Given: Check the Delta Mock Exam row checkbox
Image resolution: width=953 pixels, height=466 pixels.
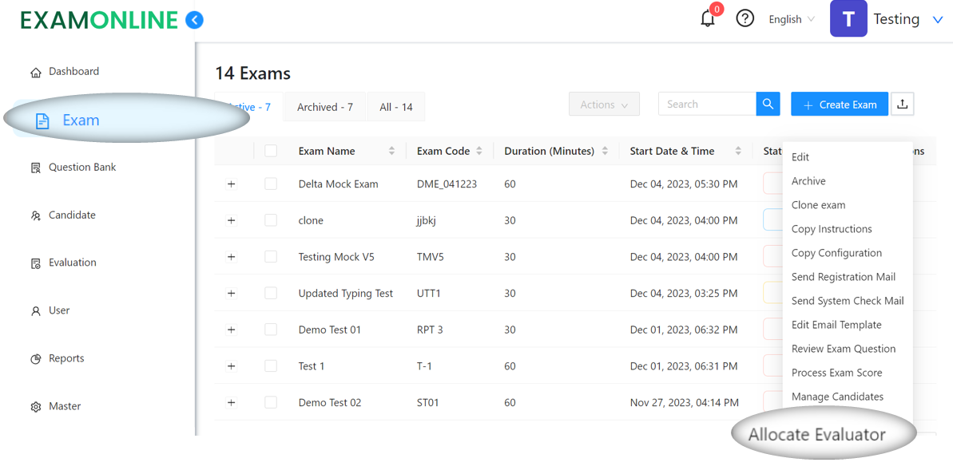Looking at the screenshot, I should tap(271, 184).
